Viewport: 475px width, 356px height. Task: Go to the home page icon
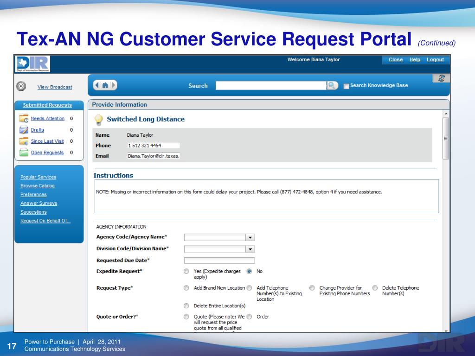point(105,85)
